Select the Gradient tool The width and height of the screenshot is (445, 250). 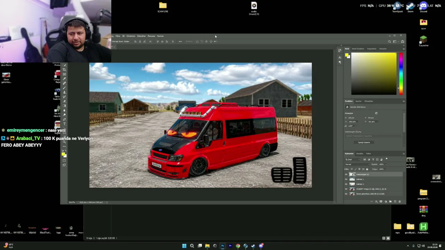click(64, 106)
